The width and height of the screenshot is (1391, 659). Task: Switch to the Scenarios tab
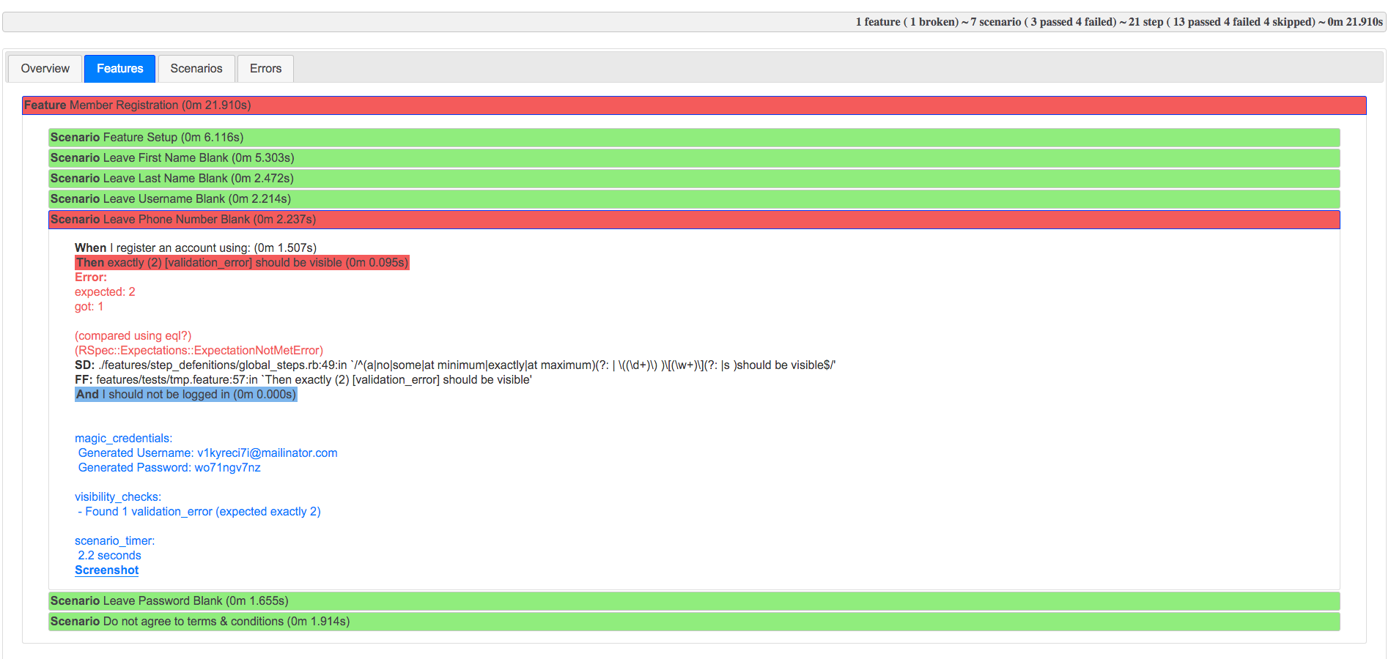click(196, 69)
